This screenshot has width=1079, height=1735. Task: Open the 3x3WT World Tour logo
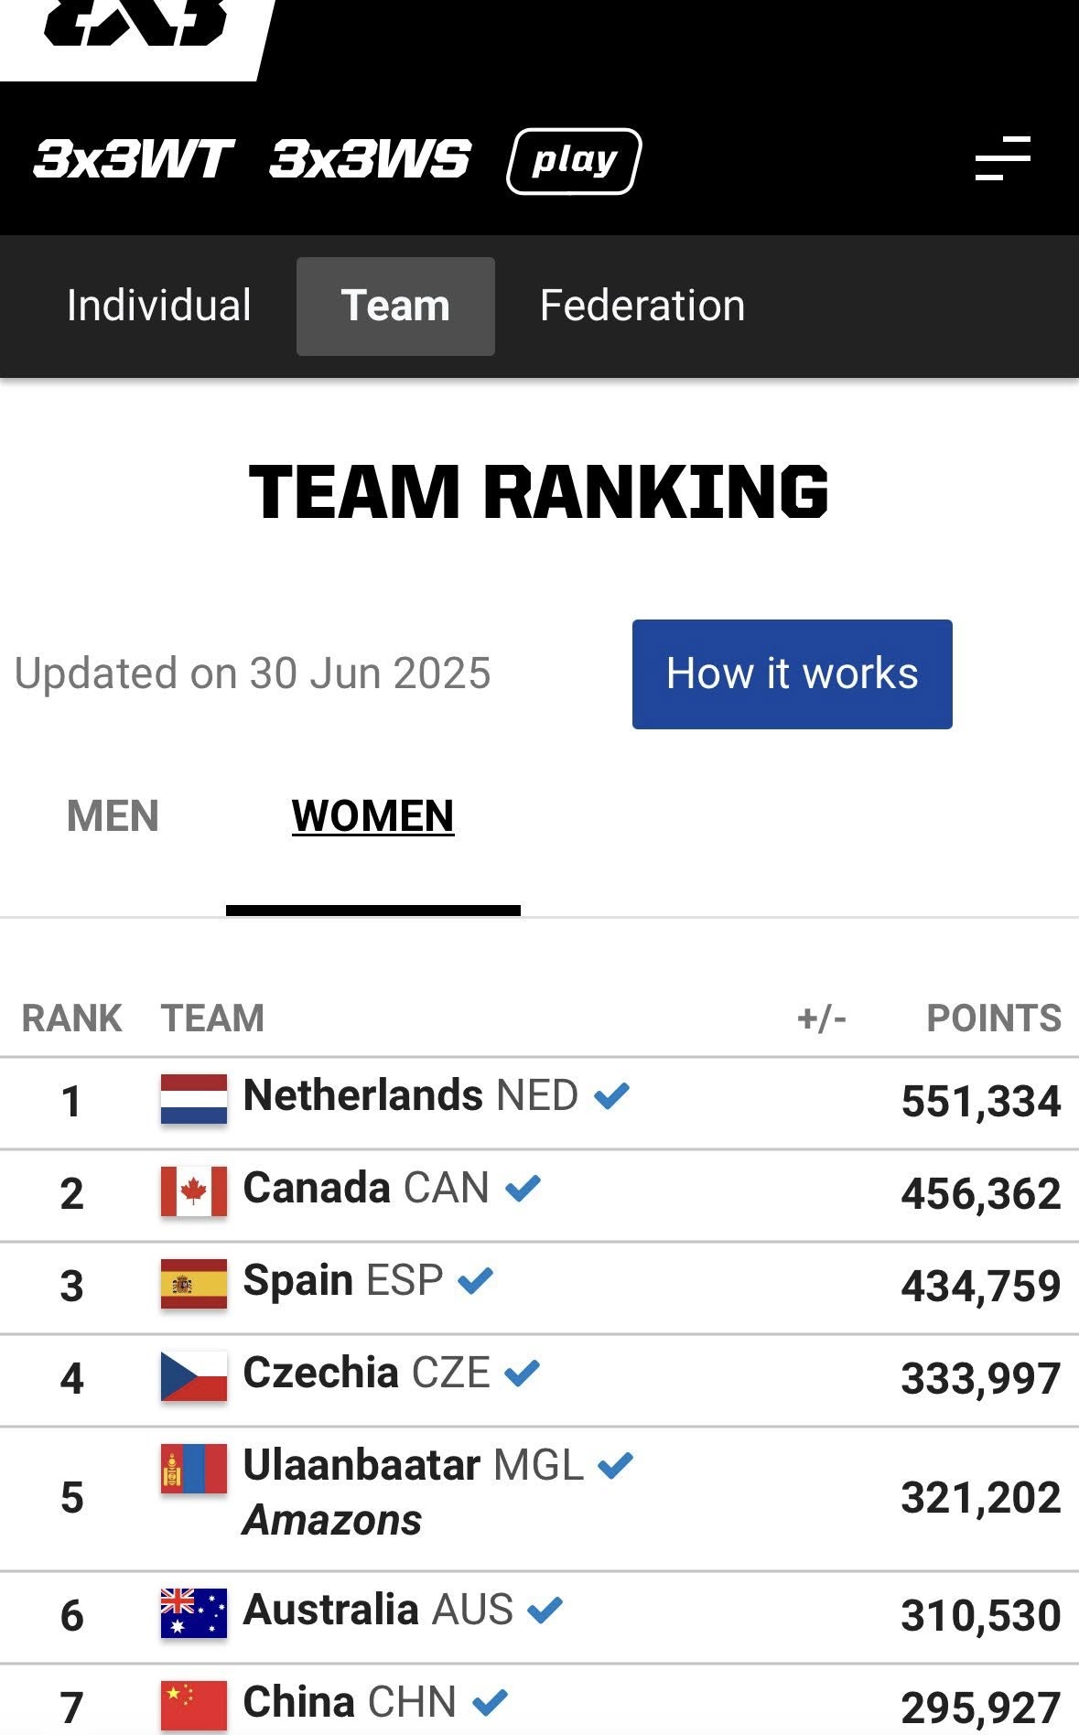[134, 160]
